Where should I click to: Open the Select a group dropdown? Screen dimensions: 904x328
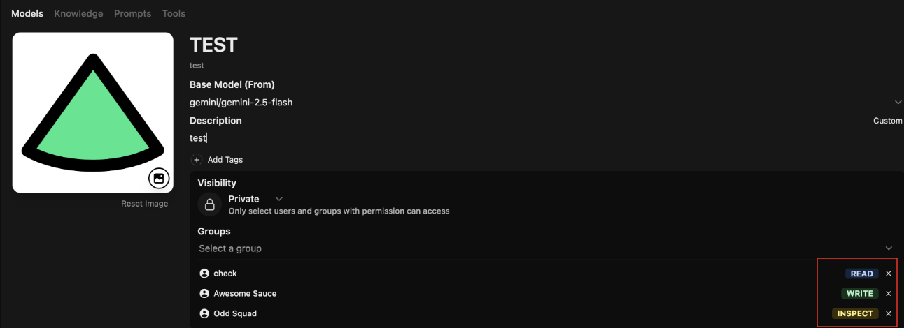[889, 248]
